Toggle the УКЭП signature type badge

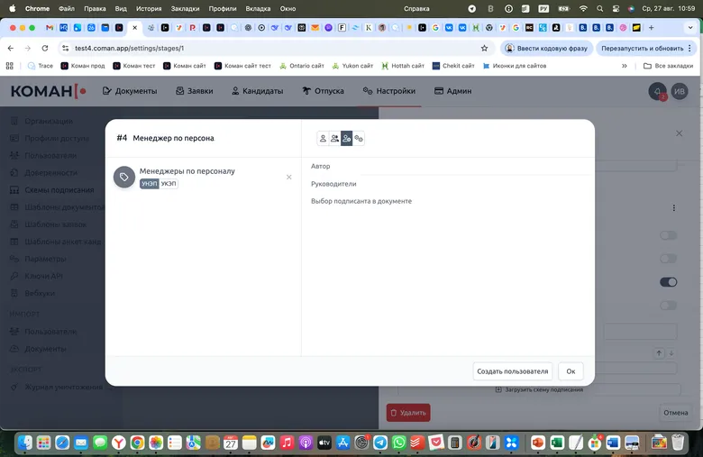169,184
